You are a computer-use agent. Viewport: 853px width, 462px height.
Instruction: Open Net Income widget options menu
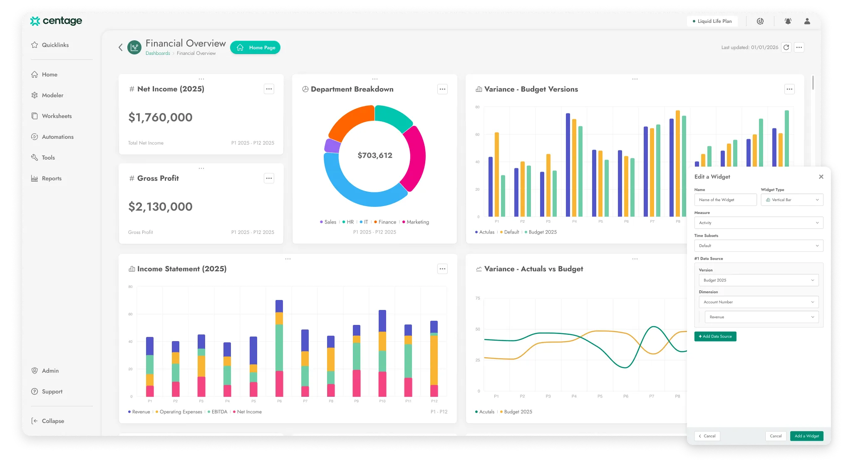[x=269, y=89]
